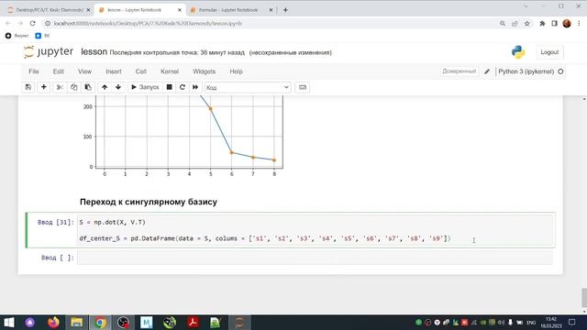Viewport: 587px width, 330px height.
Task: Open the Edit menu
Action: [58, 71]
